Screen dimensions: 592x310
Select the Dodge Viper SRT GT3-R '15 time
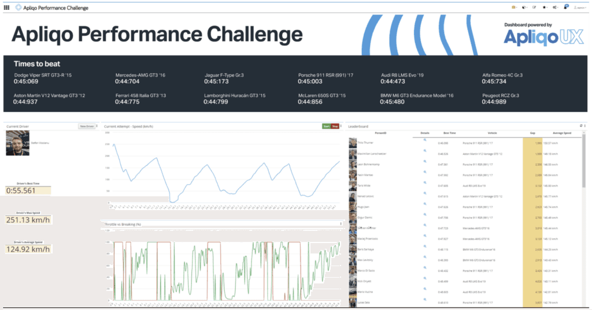tap(26, 81)
